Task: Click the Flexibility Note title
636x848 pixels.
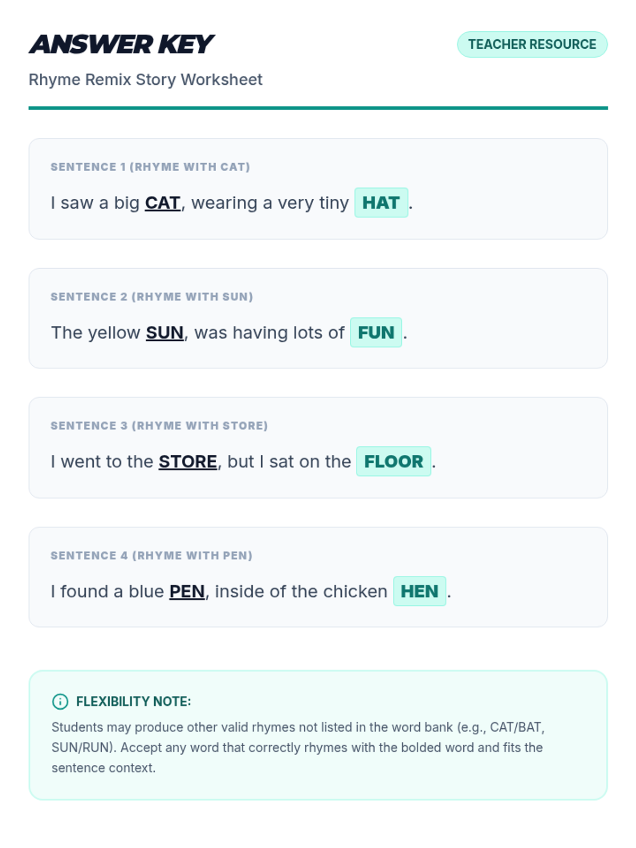Action: pos(134,701)
